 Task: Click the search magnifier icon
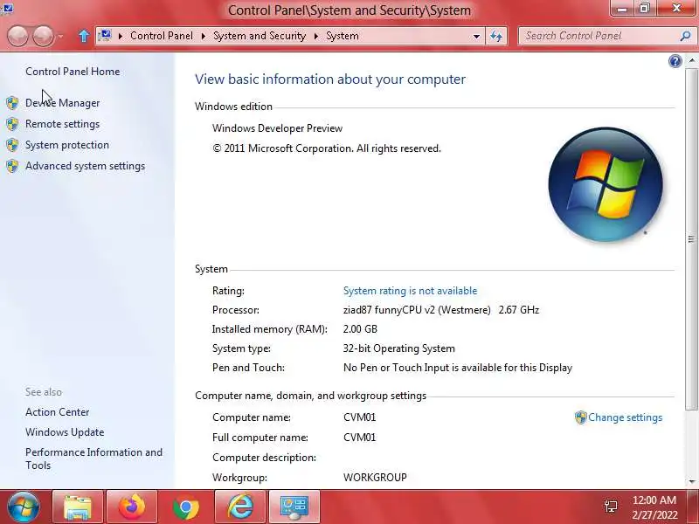[x=686, y=36]
